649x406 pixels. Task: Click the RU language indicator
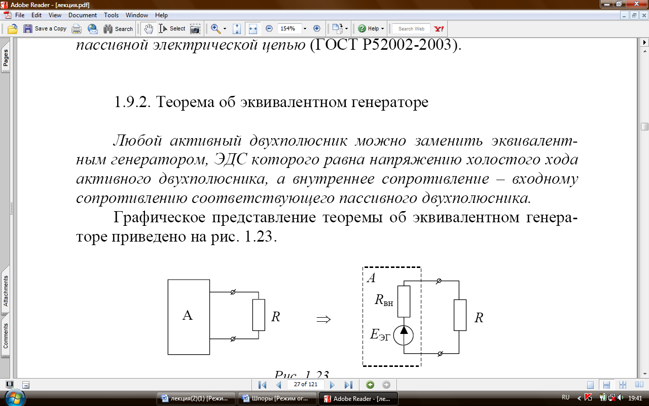coord(566,397)
